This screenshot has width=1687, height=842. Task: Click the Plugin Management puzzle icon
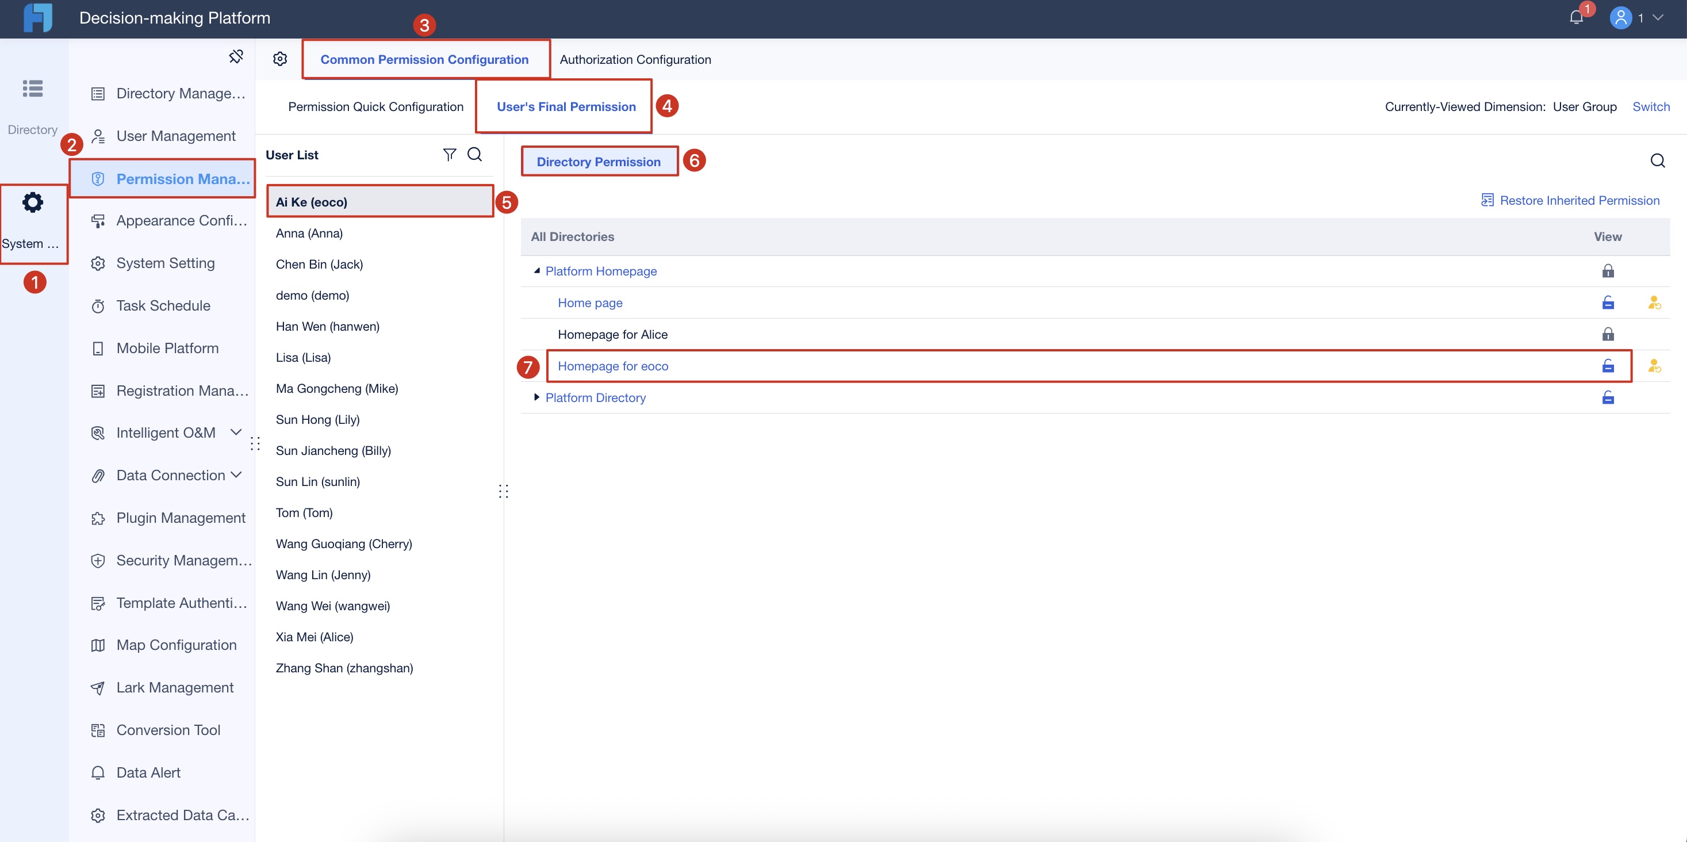coord(98,518)
